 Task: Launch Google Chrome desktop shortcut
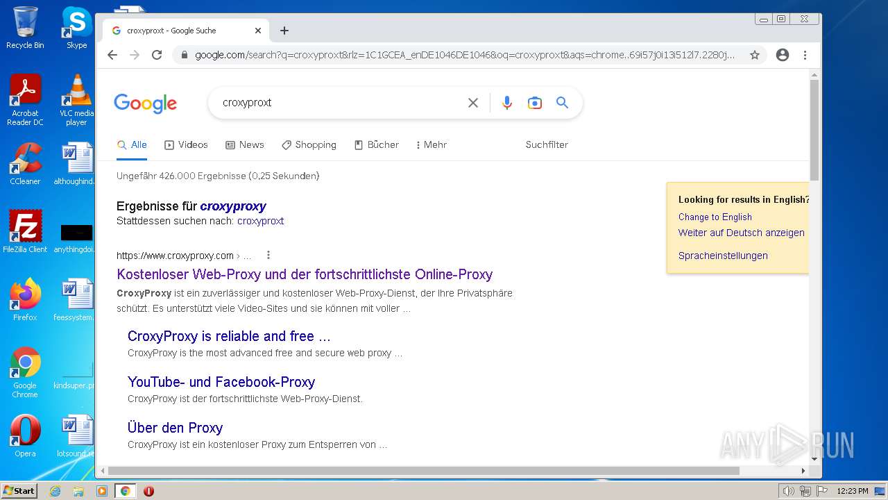pos(25,372)
